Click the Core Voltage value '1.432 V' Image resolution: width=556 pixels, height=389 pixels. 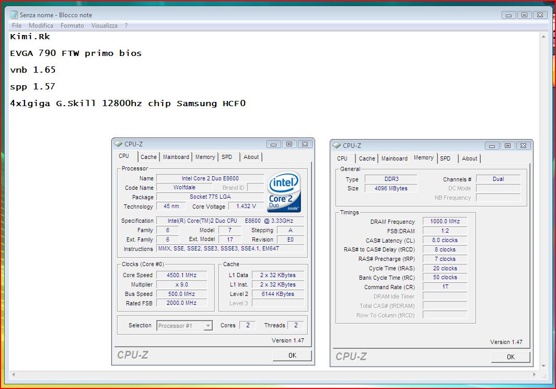[246, 206]
